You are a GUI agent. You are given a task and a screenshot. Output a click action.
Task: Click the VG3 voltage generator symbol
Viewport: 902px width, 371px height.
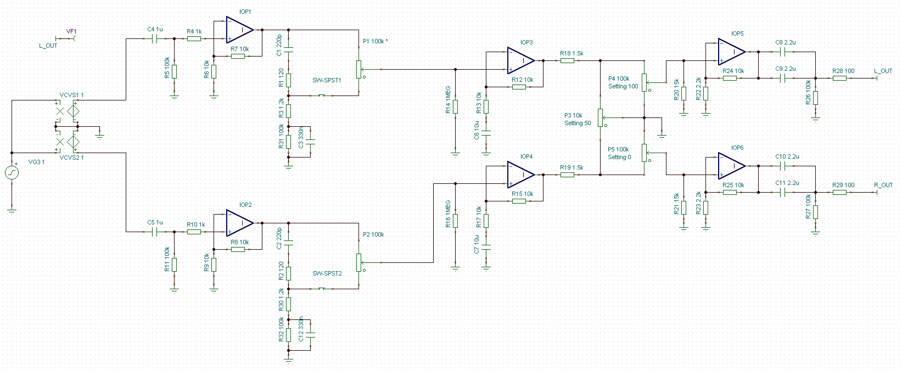(12, 173)
